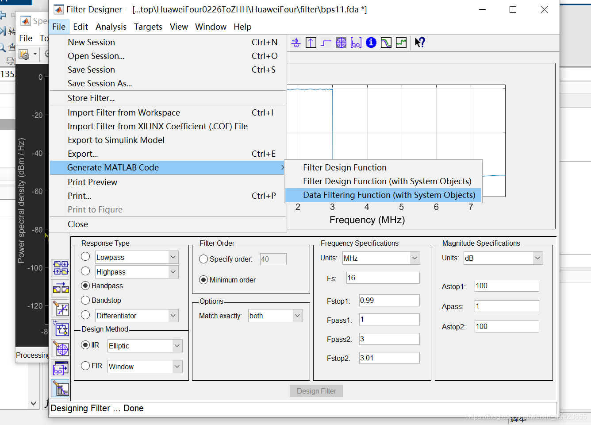Click the Apass input field
The height and width of the screenshot is (425, 591).
click(507, 306)
